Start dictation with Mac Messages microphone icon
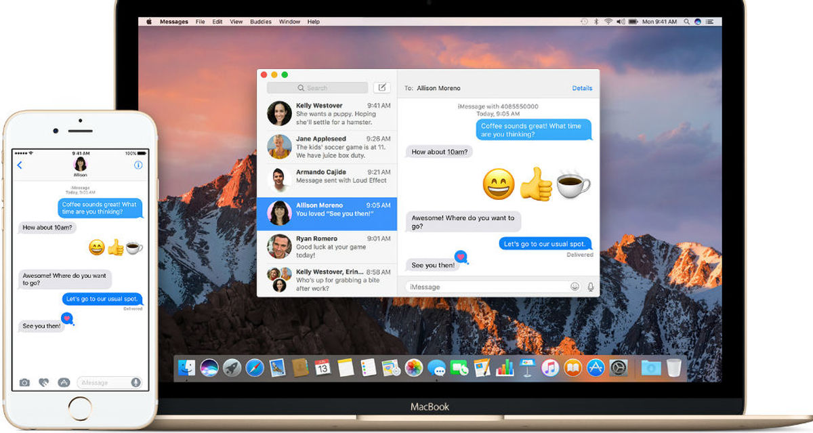 (x=590, y=287)
